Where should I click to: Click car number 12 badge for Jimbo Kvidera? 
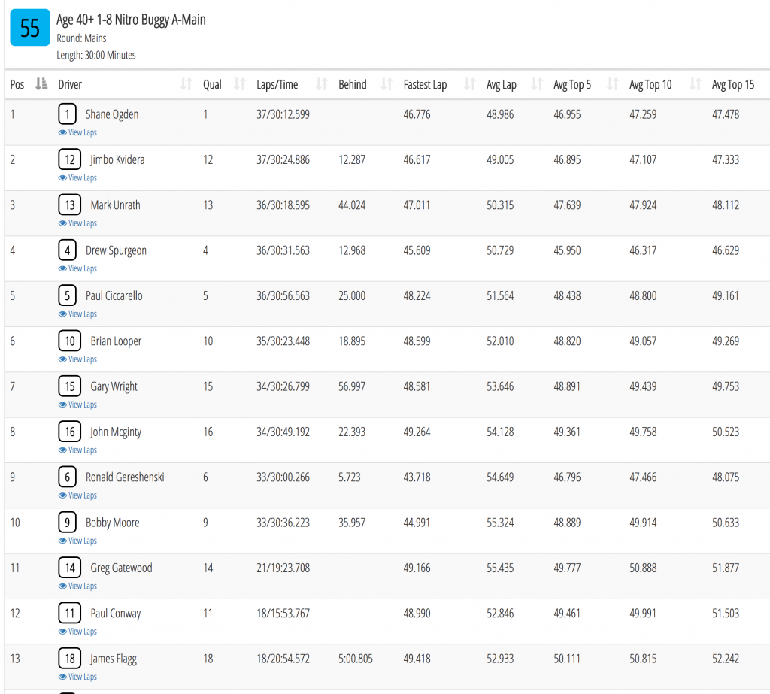[x=70, y=159]
